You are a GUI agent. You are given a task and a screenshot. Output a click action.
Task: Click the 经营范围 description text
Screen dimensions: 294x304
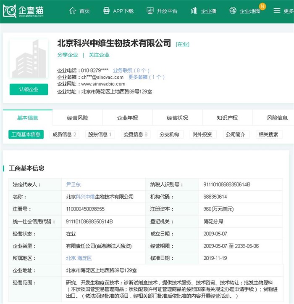(172, 289)
